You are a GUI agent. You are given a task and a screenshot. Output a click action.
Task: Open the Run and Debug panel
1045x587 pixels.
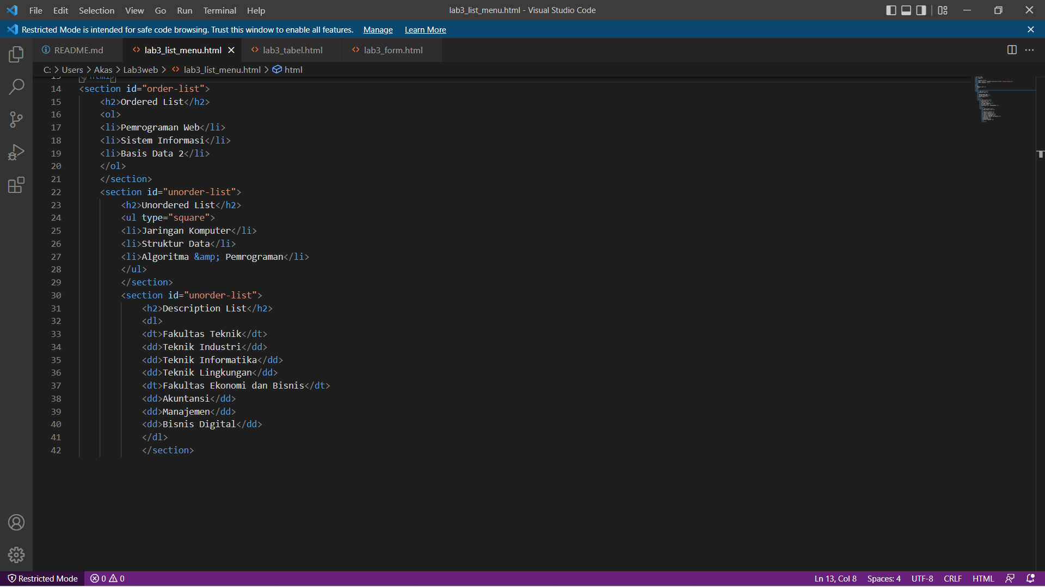click(x=16, y=152)
